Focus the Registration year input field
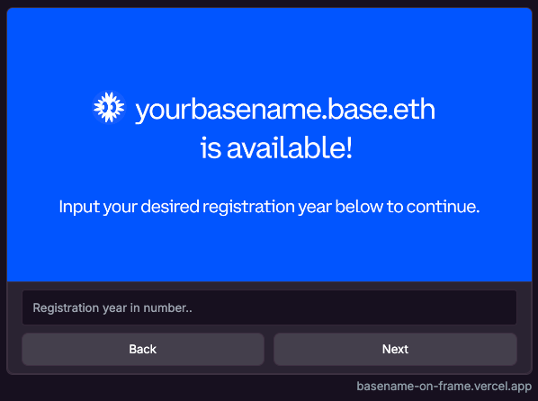The height and width of the screenshot is (401, 538). click(269, 307)
